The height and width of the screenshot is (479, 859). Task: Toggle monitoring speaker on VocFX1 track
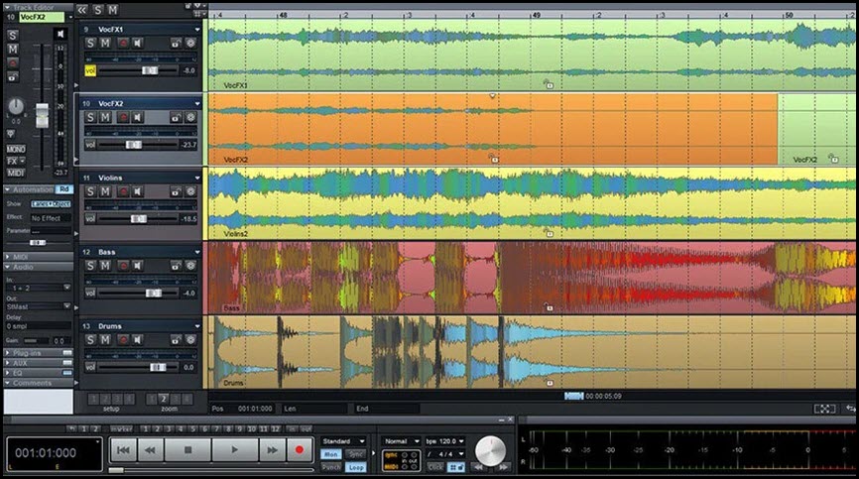[138, 44]
